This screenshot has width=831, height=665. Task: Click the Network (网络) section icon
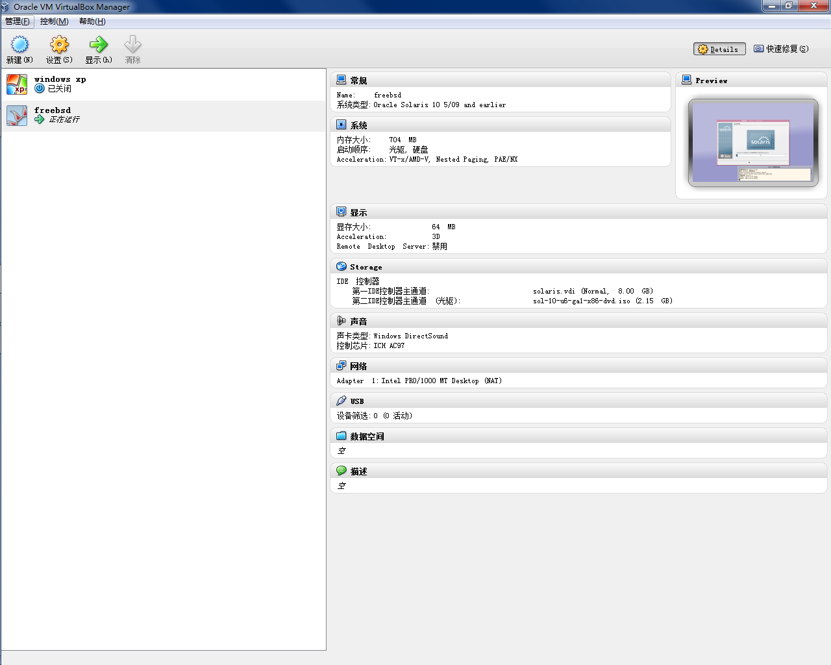click(x=341, y=366)
